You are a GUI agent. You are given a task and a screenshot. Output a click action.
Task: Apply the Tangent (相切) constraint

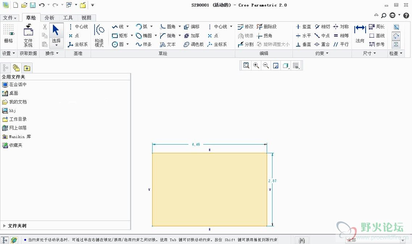[322, 26]
